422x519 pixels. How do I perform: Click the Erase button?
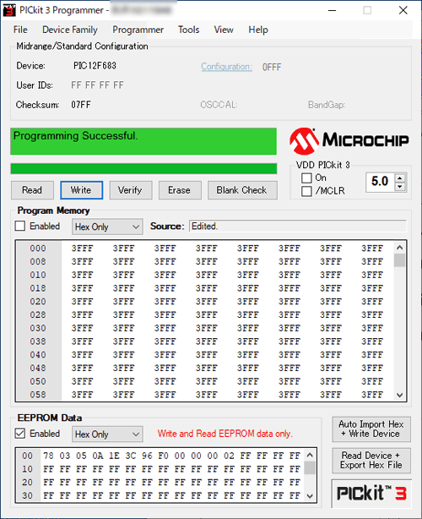(x=180, y=190)
